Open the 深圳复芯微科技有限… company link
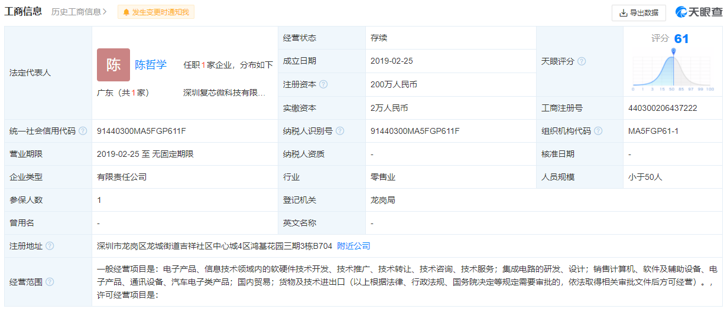This screenshot has width=724, height=309. pyautogui.click(x=224, y=93)
